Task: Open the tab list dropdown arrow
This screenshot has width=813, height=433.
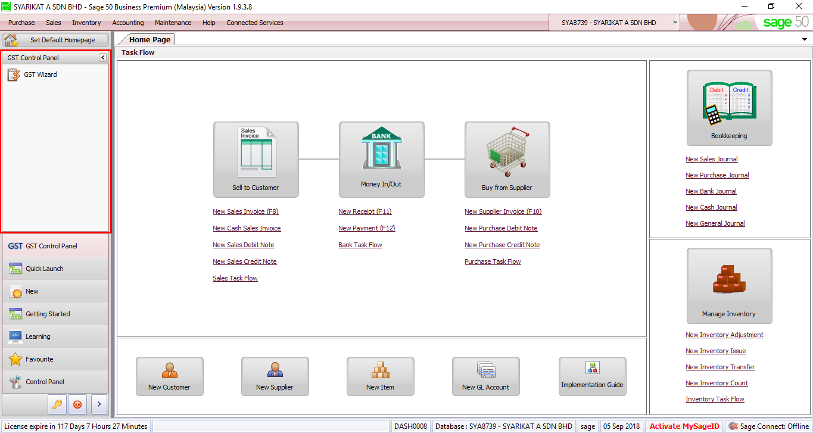Action: click(x=805, y=39)
